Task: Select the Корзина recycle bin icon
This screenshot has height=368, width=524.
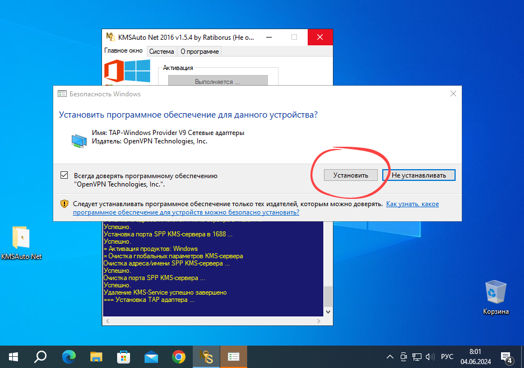Action: tap(495, 297)
